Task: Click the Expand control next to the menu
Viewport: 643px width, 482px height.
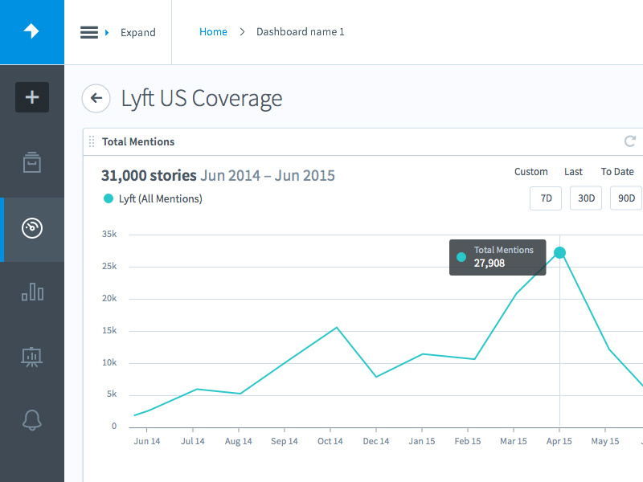Action: tap(137, 32)
